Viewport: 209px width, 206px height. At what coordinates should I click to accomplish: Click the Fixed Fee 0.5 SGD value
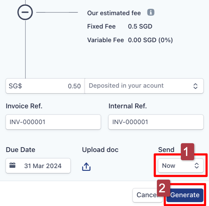tap(140, 26)
